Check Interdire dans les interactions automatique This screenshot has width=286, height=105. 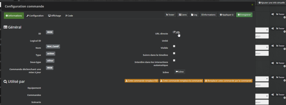(174, 60)
